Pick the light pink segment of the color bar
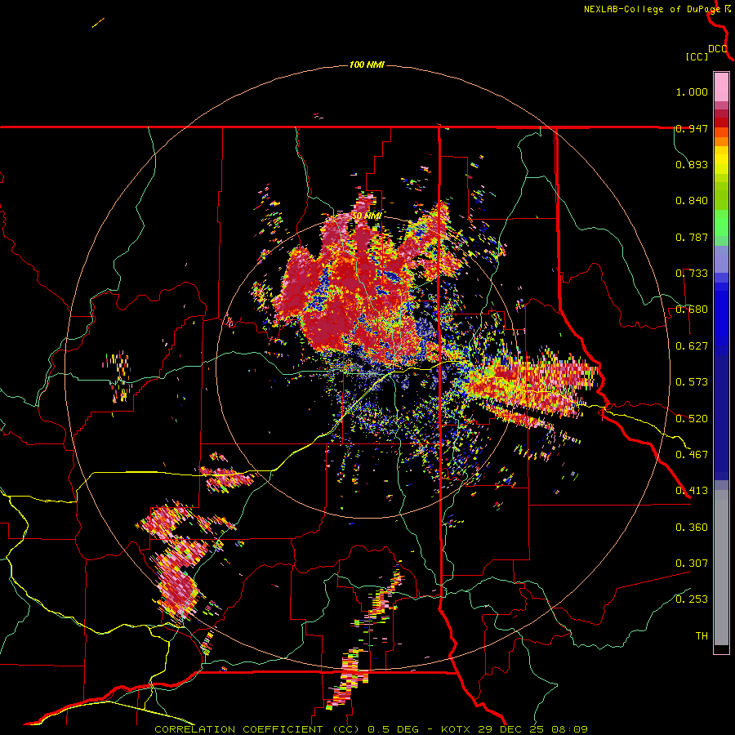 pyautogui.click(x=721, y=87)
